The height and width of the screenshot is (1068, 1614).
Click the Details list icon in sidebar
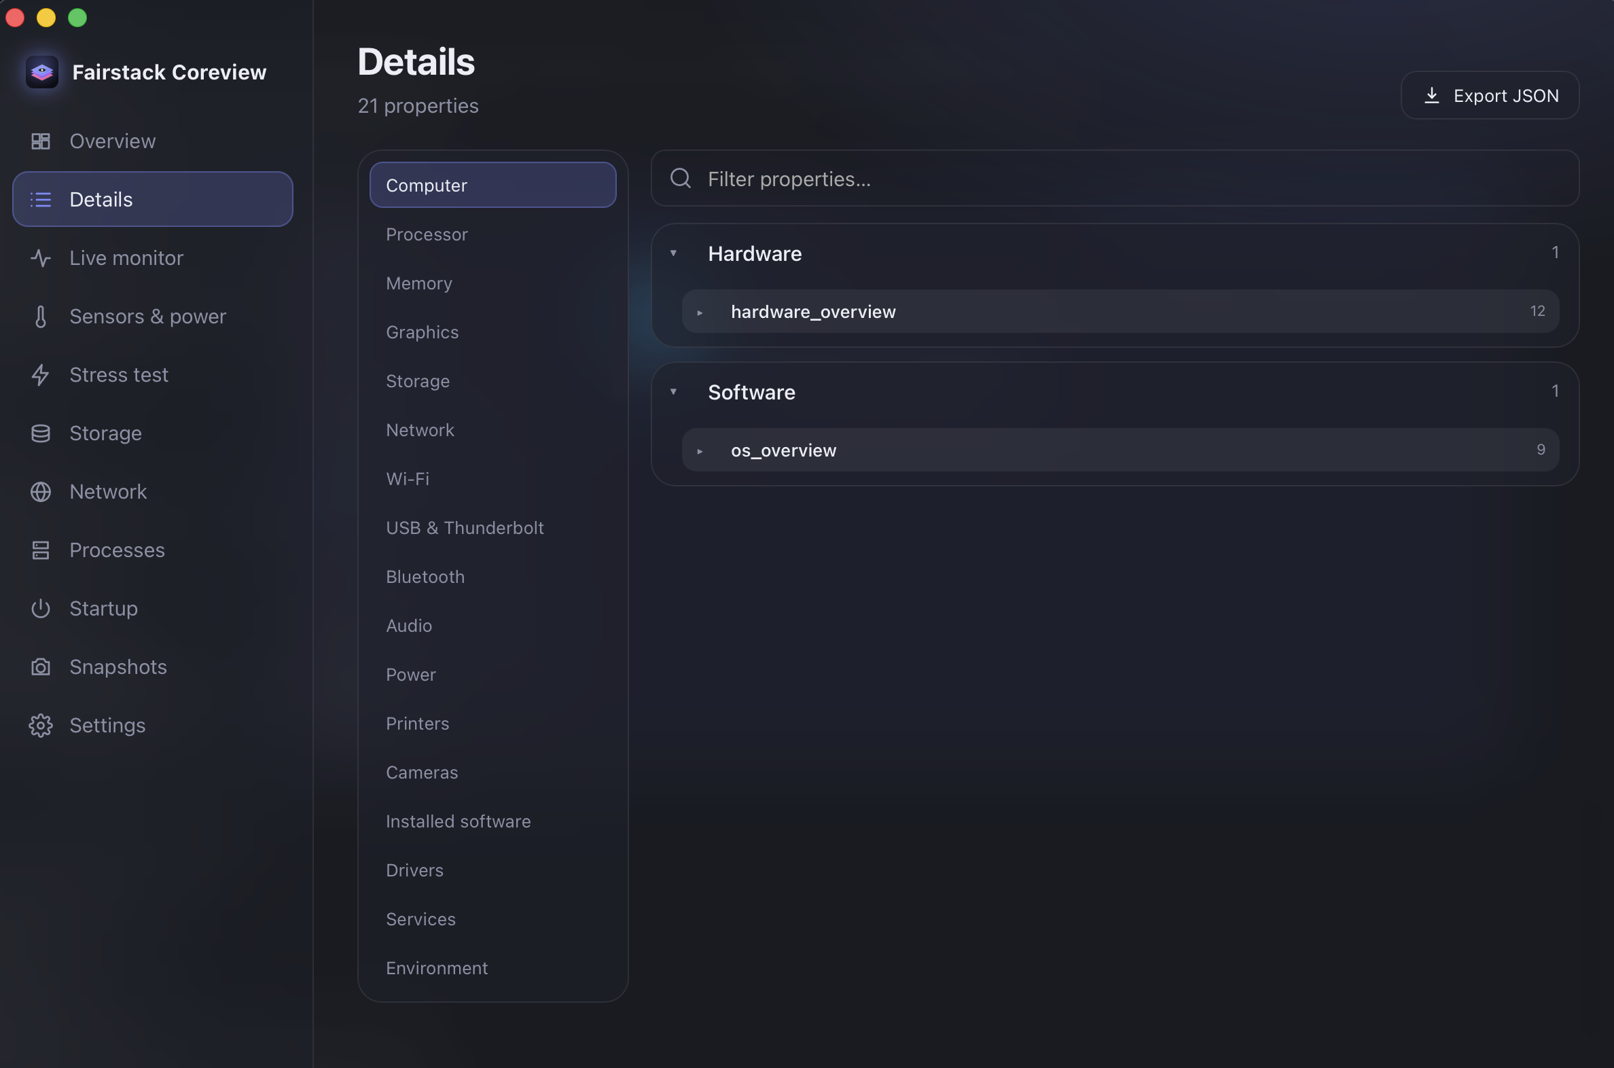[41, 200]
